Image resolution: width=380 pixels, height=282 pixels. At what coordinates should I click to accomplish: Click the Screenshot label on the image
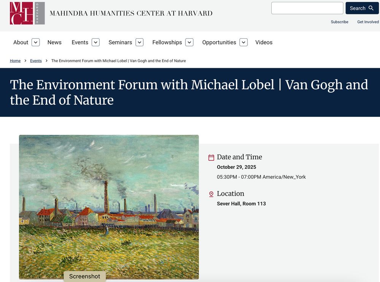click(85, 276)
